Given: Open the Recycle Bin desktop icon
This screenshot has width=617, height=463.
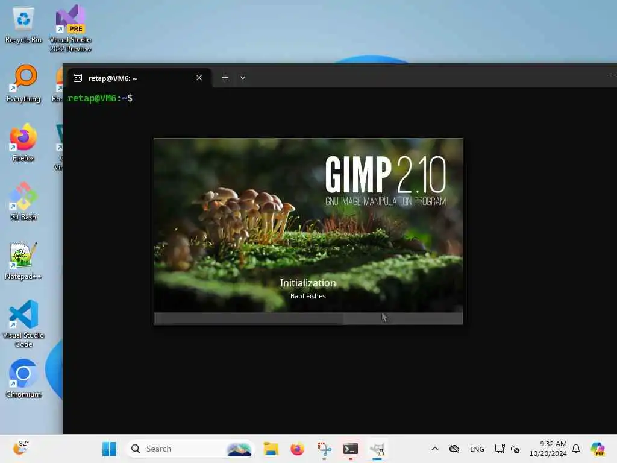Looking at the screenshot, I should [23, 25].
